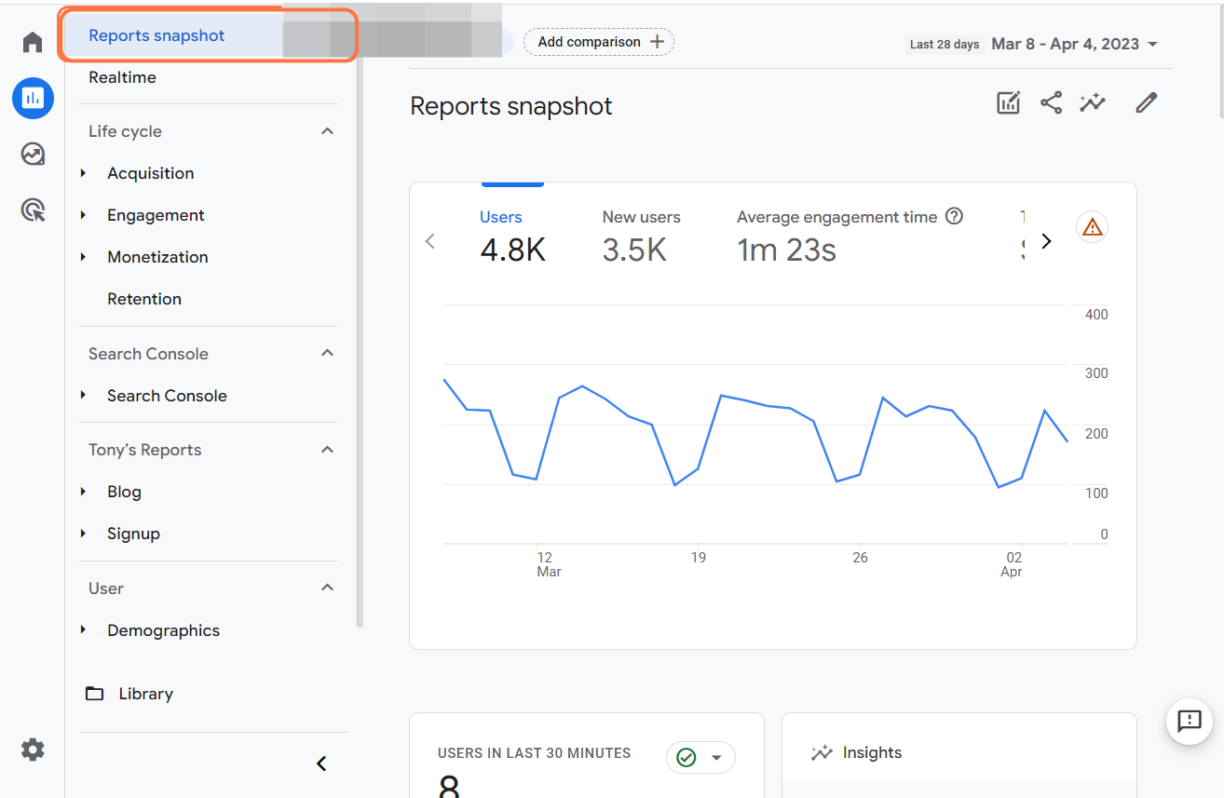
Task: Click the Reports snapshot page title
Action: click(x=511, y=106)
